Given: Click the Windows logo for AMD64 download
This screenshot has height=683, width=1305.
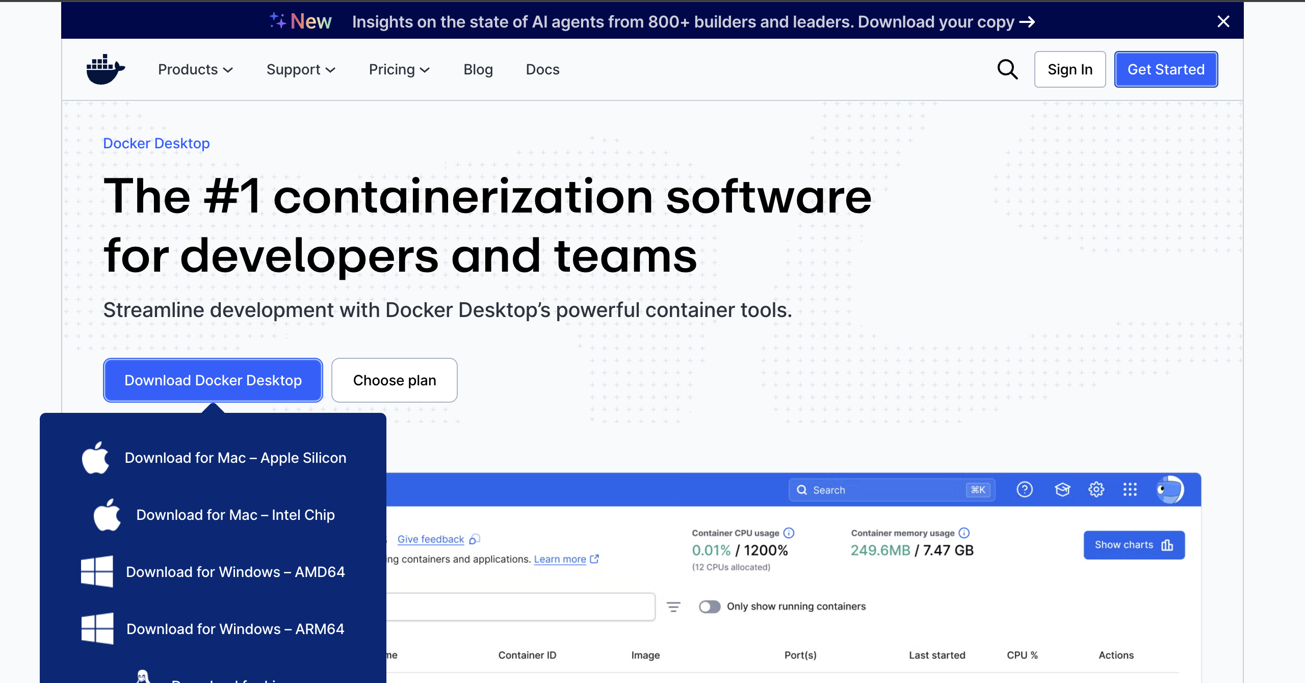Looking at the screenshot, I should point(97,571).
